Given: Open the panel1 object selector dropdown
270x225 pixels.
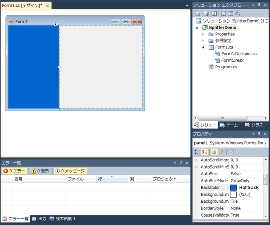Looking at the screenshot, I should pos(266,143).
